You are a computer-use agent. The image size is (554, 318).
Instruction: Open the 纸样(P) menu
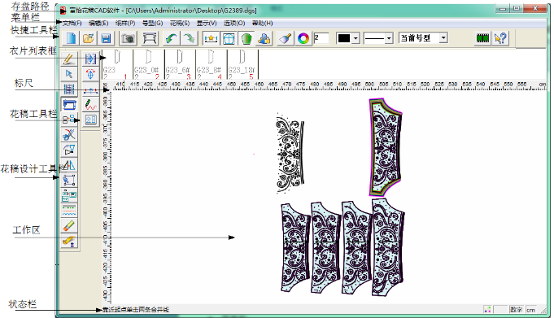(125, 24)
